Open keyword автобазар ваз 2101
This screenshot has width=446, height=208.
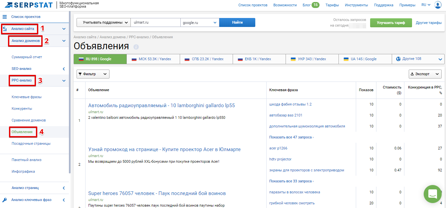[286, 115]
